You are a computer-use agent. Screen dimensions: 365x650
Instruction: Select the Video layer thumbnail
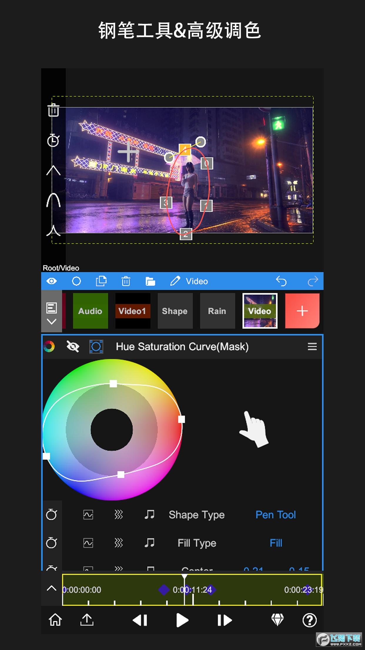tap(260, 311)
